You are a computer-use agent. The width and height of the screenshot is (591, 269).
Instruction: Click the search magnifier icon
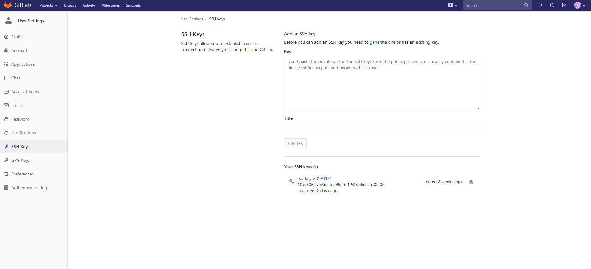[x=526, y=5]
